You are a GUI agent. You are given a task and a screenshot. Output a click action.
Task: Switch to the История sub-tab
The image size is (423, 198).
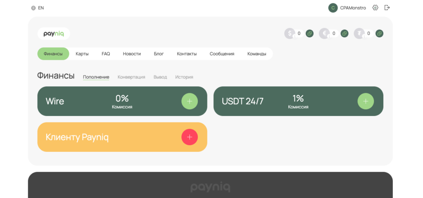[x=184, y=77]
